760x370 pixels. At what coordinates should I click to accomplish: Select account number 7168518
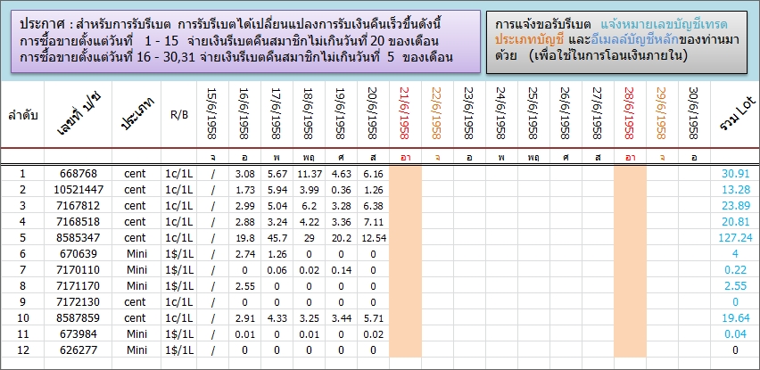(78, 222)
